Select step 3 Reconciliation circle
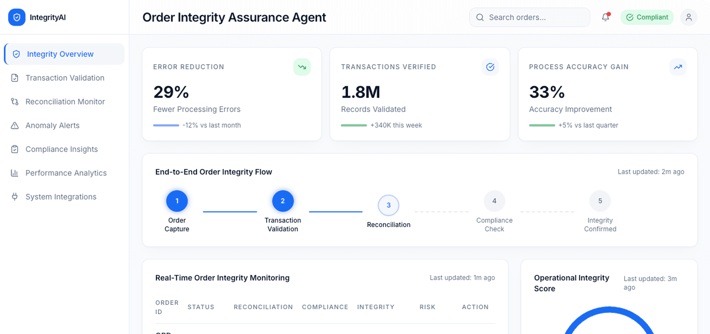Screen dimensions: 710x334 (389, 205)
